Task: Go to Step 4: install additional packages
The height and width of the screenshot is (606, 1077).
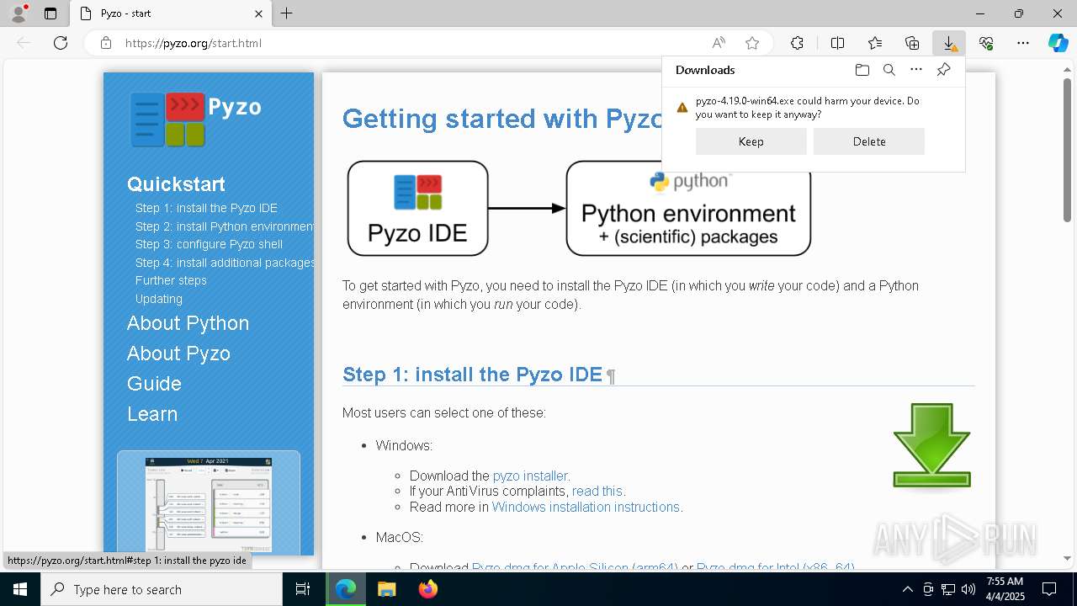Action: tap(224, 263)
